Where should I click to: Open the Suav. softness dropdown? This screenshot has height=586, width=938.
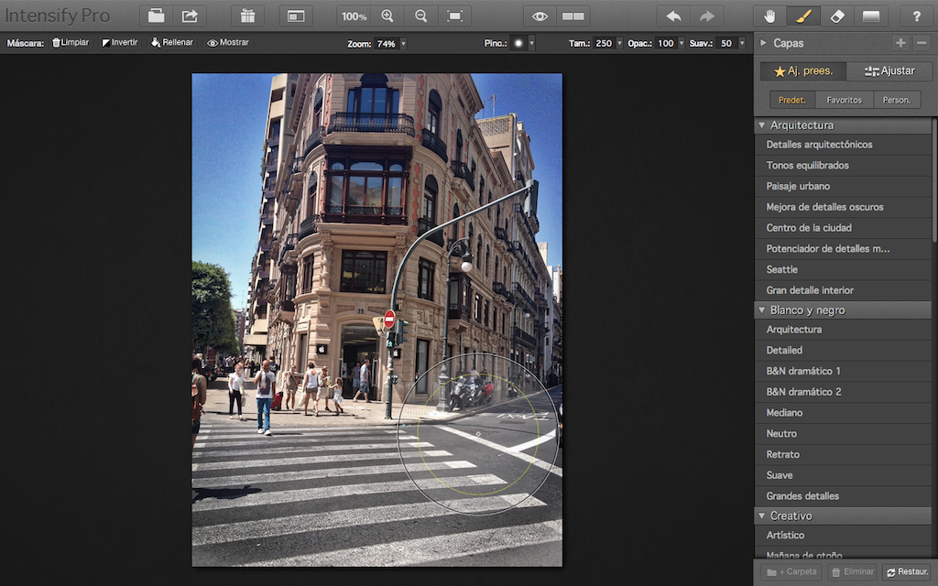(x=742, y=43)
